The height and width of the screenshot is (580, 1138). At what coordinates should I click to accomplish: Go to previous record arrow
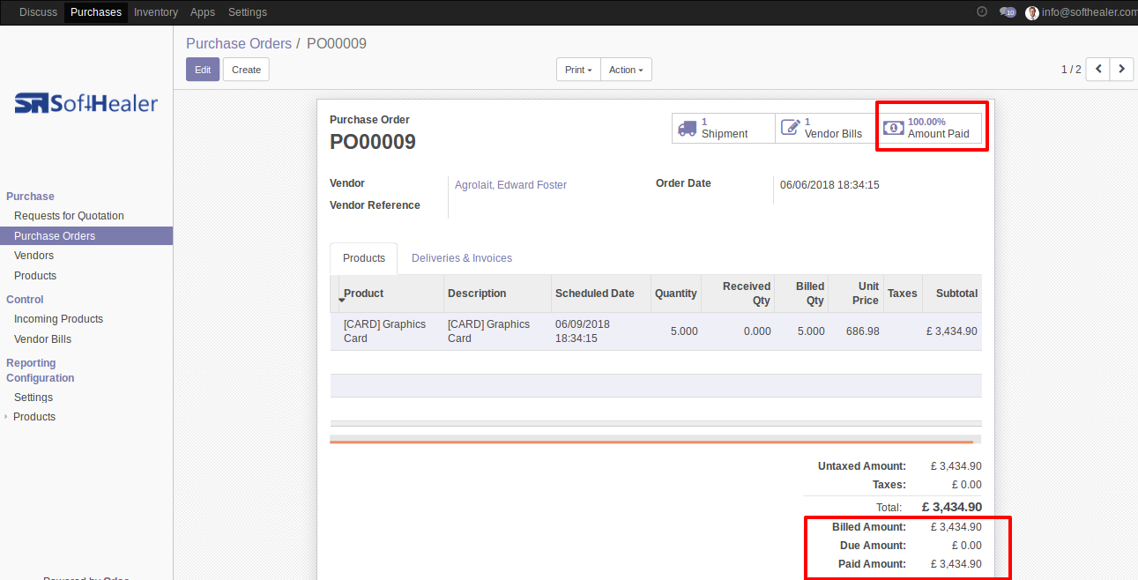[x=1097, y=69]
